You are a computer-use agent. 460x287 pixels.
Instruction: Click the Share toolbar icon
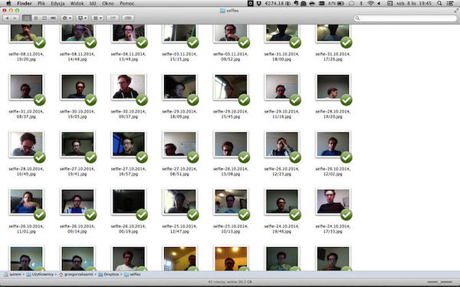113,18
